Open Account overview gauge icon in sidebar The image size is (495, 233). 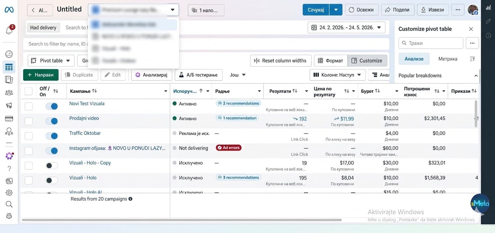(x=9, y=54)
